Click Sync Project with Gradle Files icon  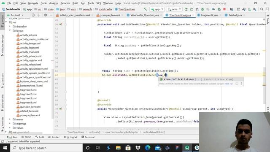[x=244, y=9]
